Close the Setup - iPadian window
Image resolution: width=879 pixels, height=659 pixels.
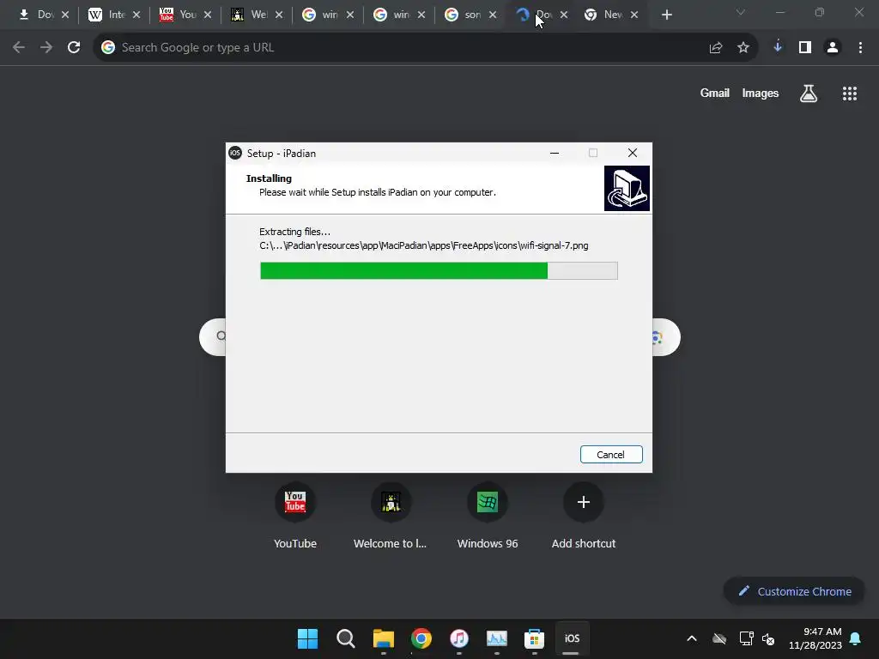[x=633, y=153]
